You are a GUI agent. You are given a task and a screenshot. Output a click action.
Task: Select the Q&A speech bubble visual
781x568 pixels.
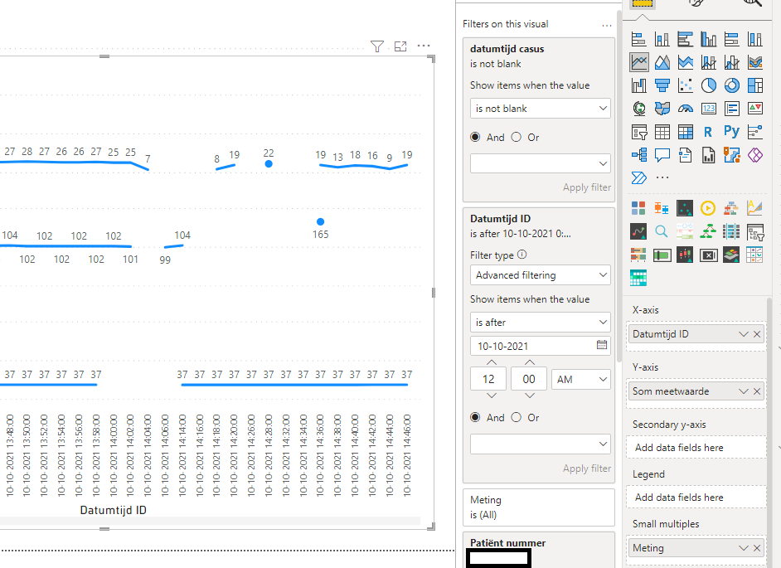tap(662, 155)
